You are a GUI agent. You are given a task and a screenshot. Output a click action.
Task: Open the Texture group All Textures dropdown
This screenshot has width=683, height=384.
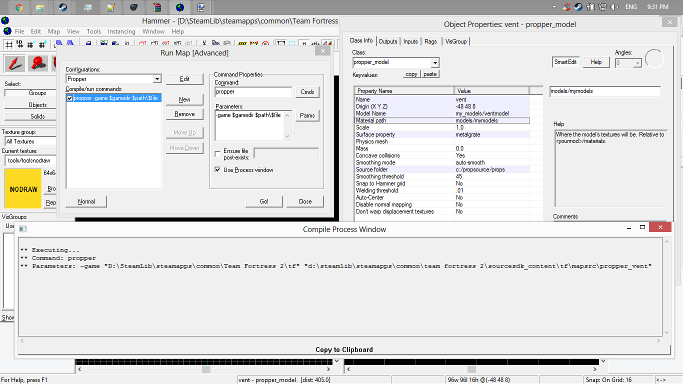30,141
